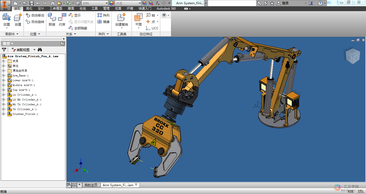Click 全部隐藏 hide all relationships

tap(78, 28)
